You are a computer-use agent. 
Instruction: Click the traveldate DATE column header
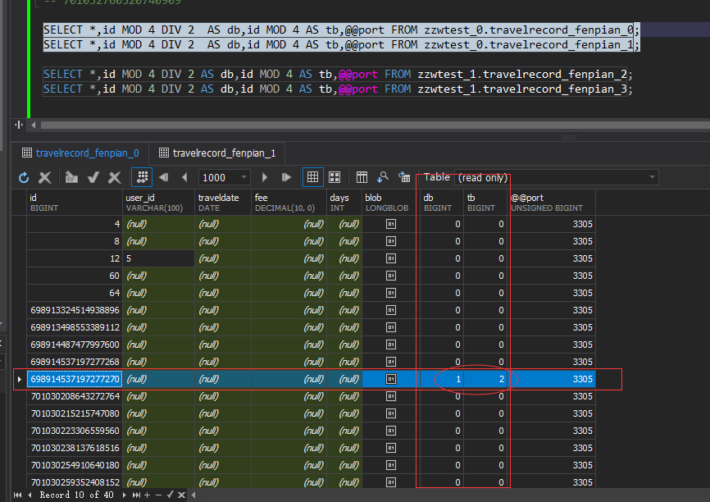point(223,203)
